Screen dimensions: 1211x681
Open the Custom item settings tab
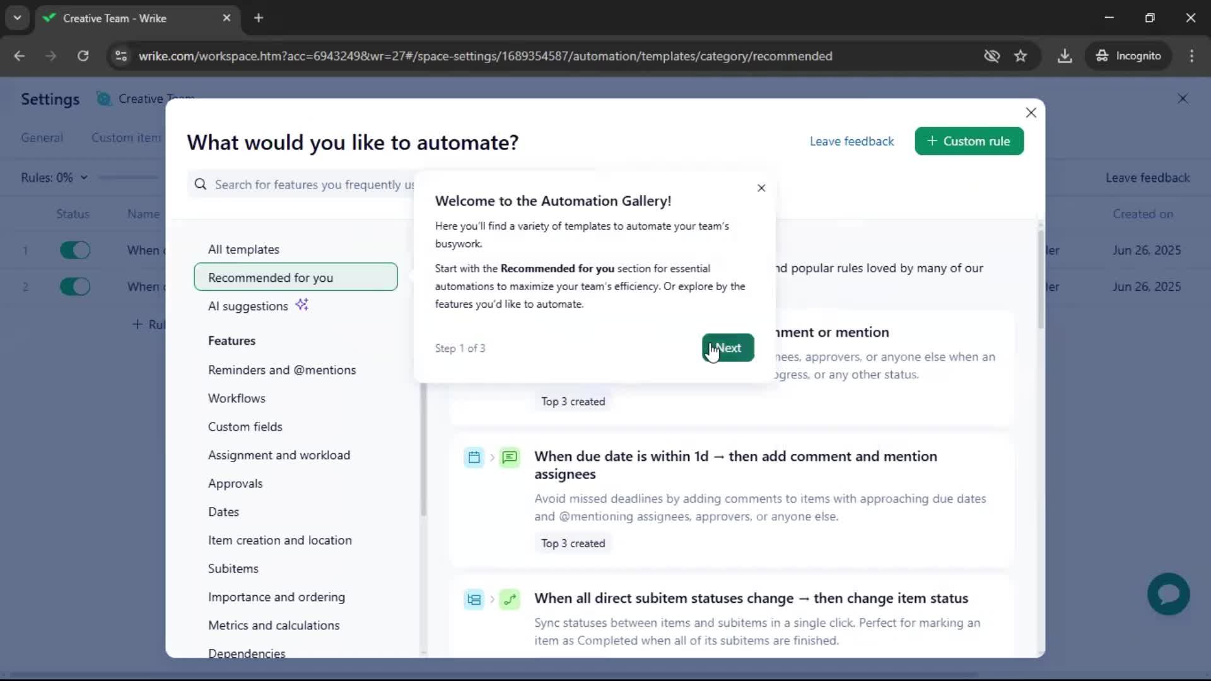126,137
